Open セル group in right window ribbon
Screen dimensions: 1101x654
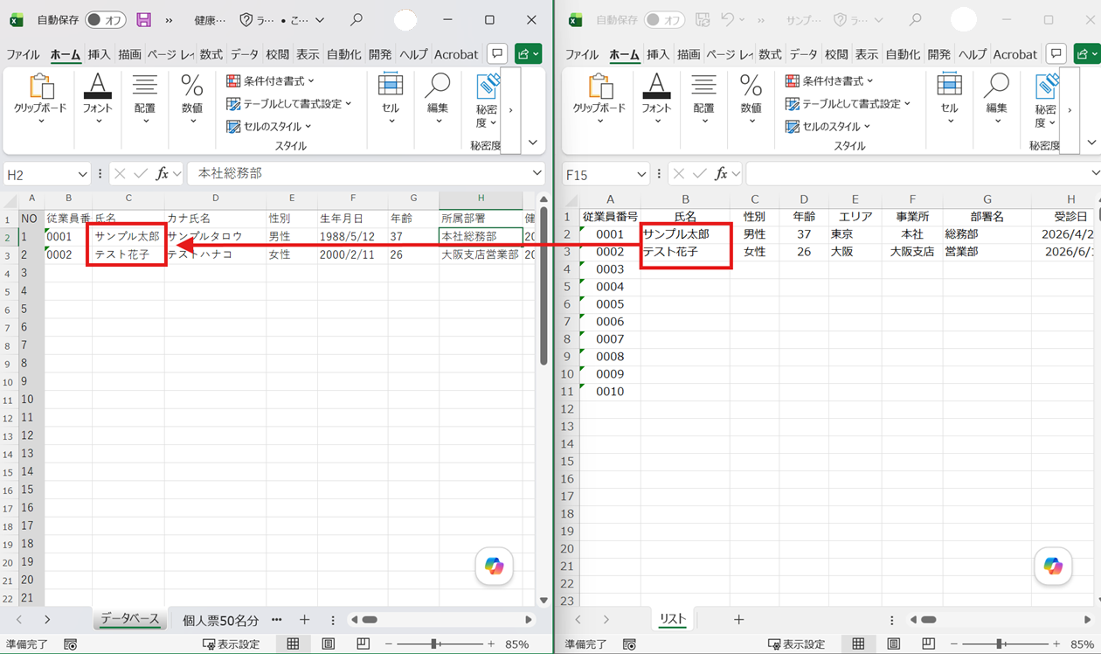pos(950,99)
